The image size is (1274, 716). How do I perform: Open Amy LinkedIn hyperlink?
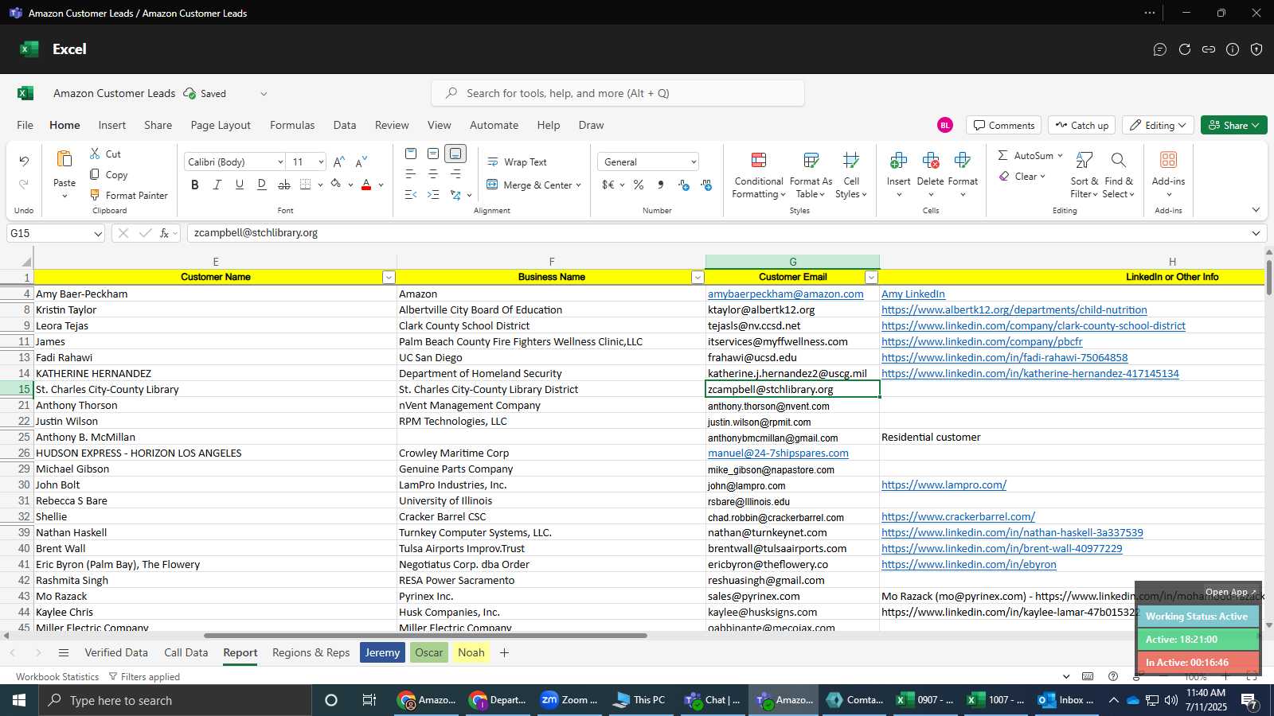click(x=913, y=294)
